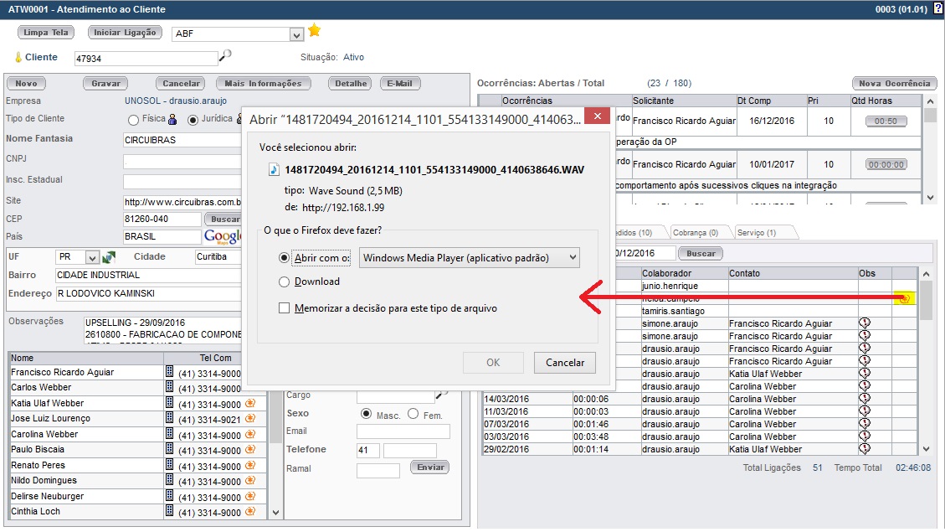Open the Serviço (1) tab

point(756,232)
